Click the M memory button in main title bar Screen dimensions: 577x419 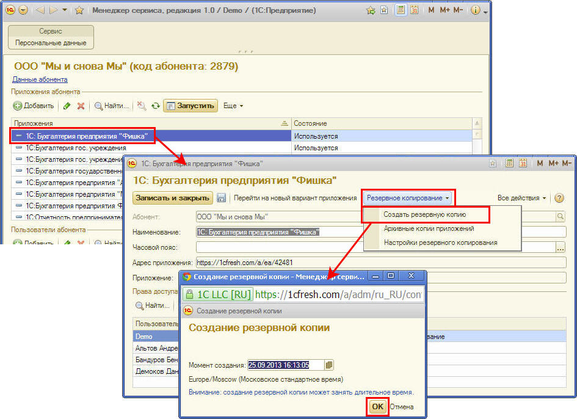click(x=431, y=10)
